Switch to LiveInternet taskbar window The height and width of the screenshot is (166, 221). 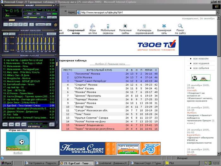point(112,163)
